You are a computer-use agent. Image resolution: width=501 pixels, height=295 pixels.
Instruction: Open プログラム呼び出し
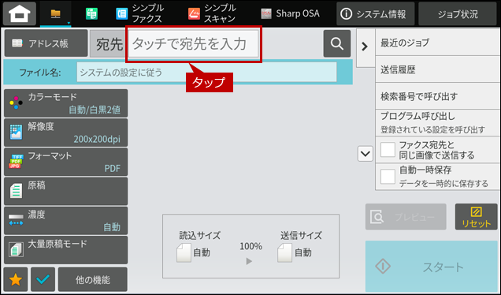pos(438,122)
